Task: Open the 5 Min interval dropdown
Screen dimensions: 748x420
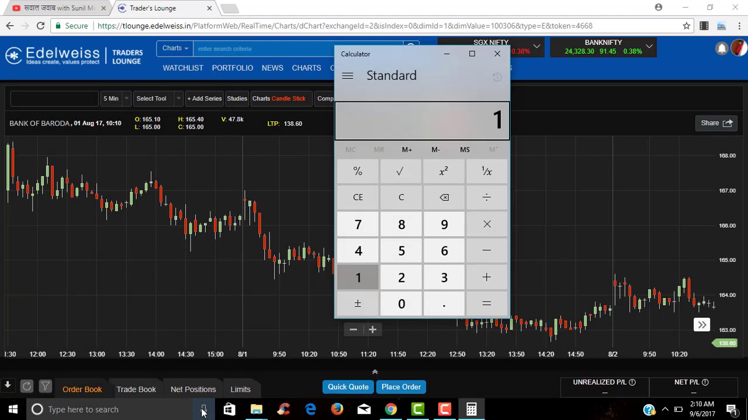Action: pyautogui.click(x=116, y=99)
